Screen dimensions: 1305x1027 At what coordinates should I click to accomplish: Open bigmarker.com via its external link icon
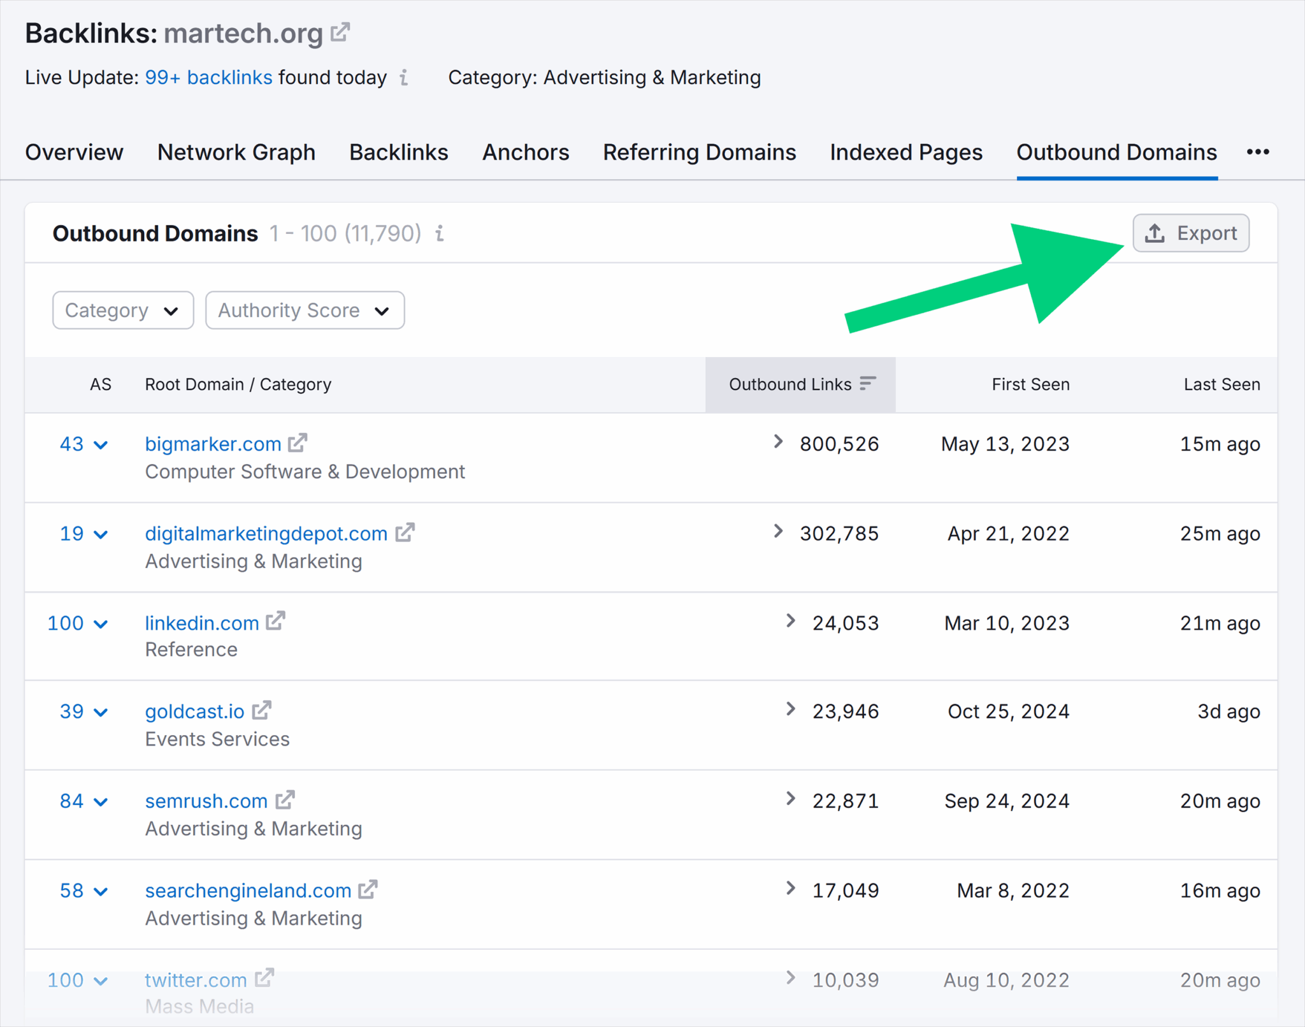point(298,442)
